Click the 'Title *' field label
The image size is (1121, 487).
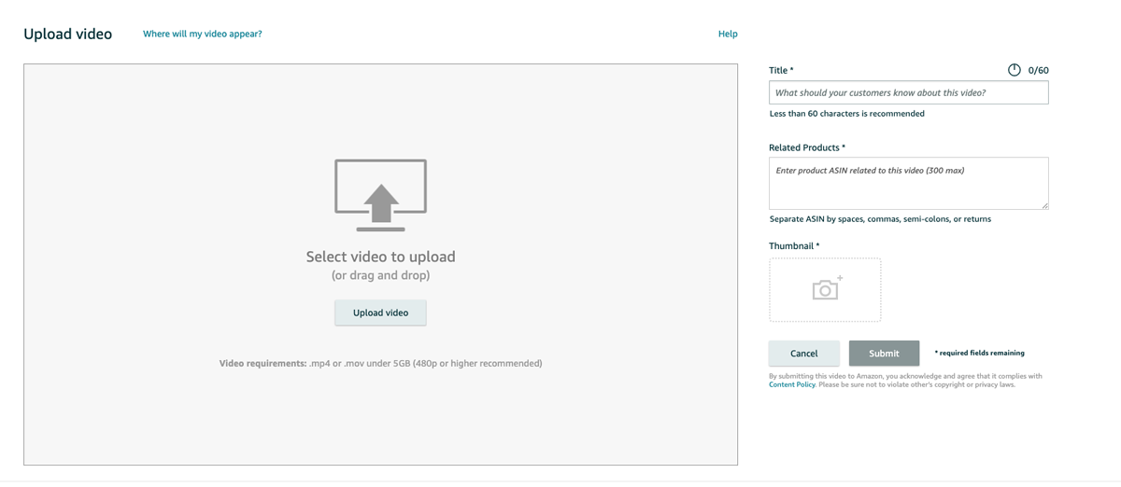(x=781, y=70)
